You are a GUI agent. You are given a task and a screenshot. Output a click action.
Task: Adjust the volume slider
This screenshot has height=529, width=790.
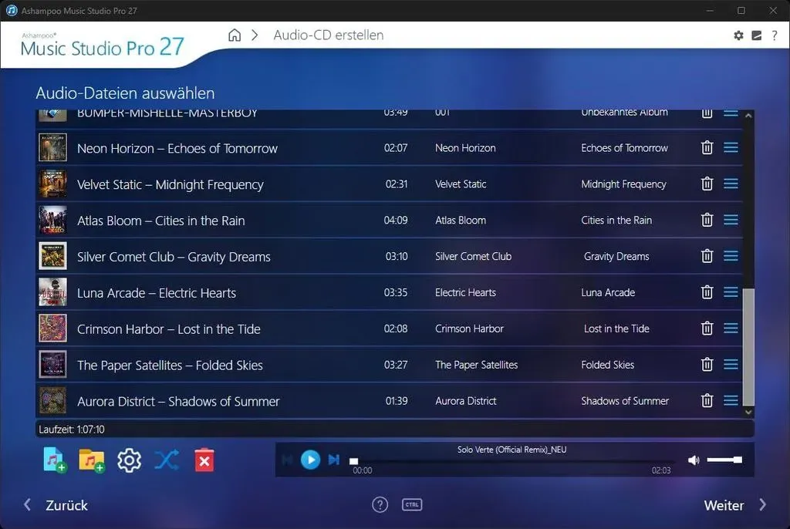pos(724,460)
